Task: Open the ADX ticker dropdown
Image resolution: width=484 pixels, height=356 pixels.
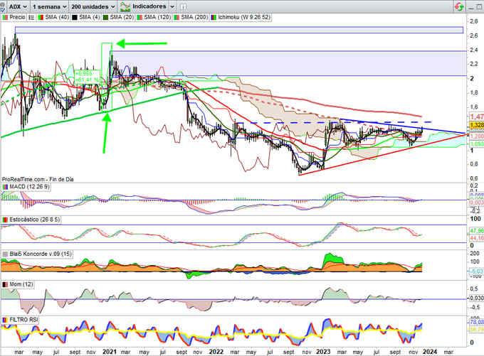Action: pyautogui.click(x=17, y=6)
